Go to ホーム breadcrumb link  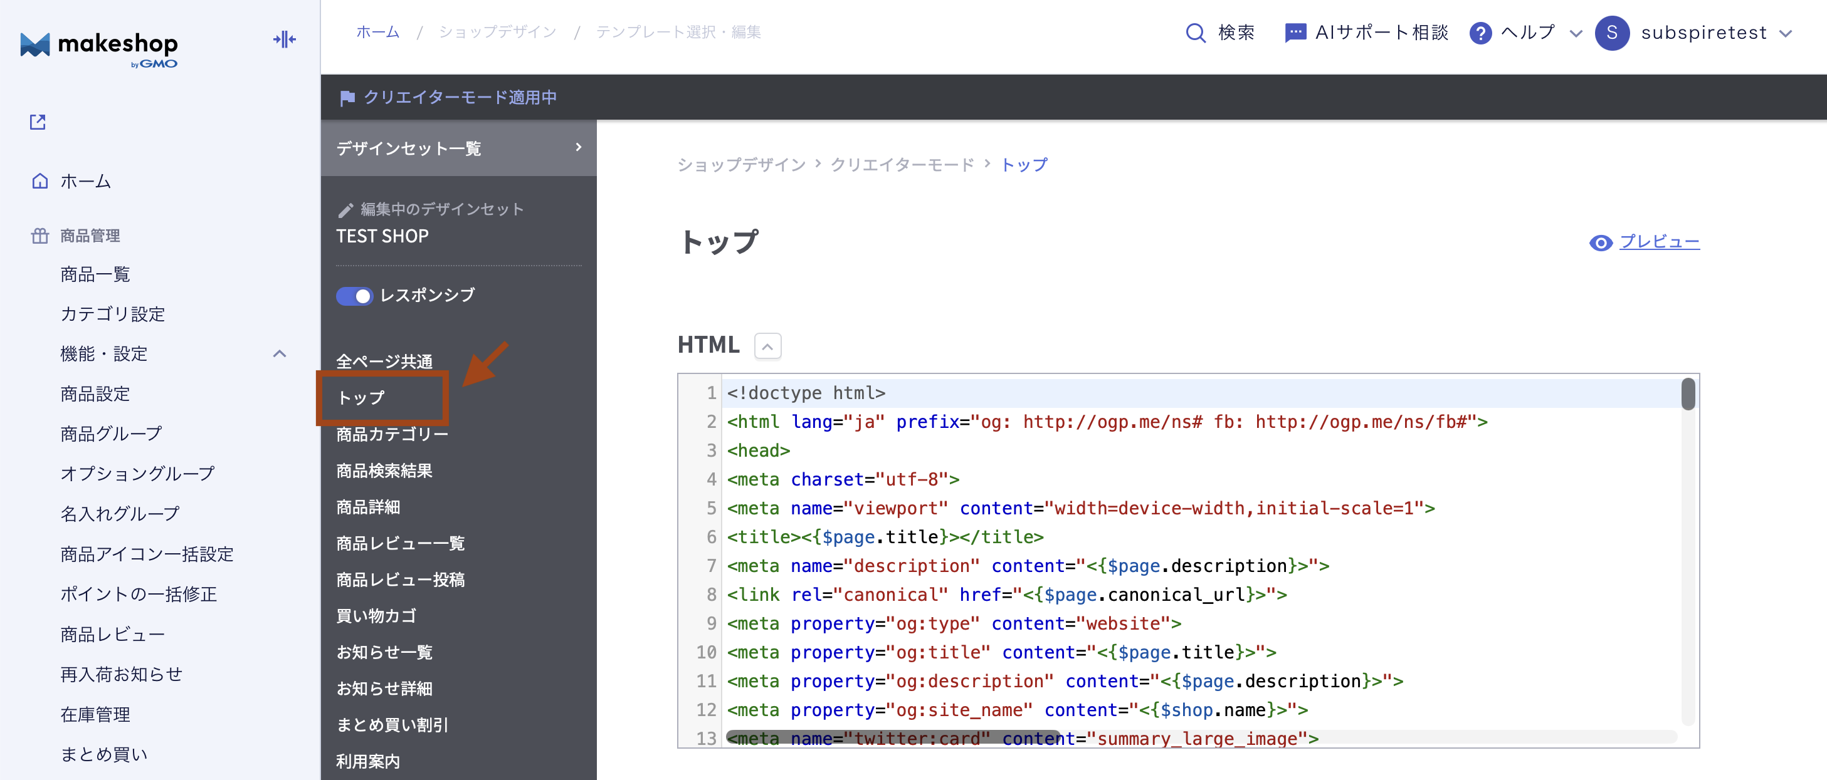pos(377,32)
